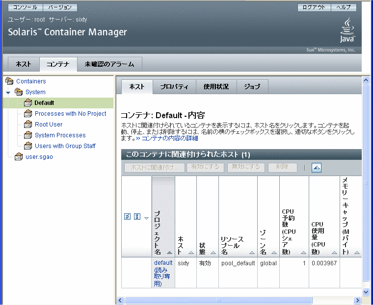Click the horizontal scrollbar right arrow
This screenshot has height=305, width=373.
click(x=357, y=300)
